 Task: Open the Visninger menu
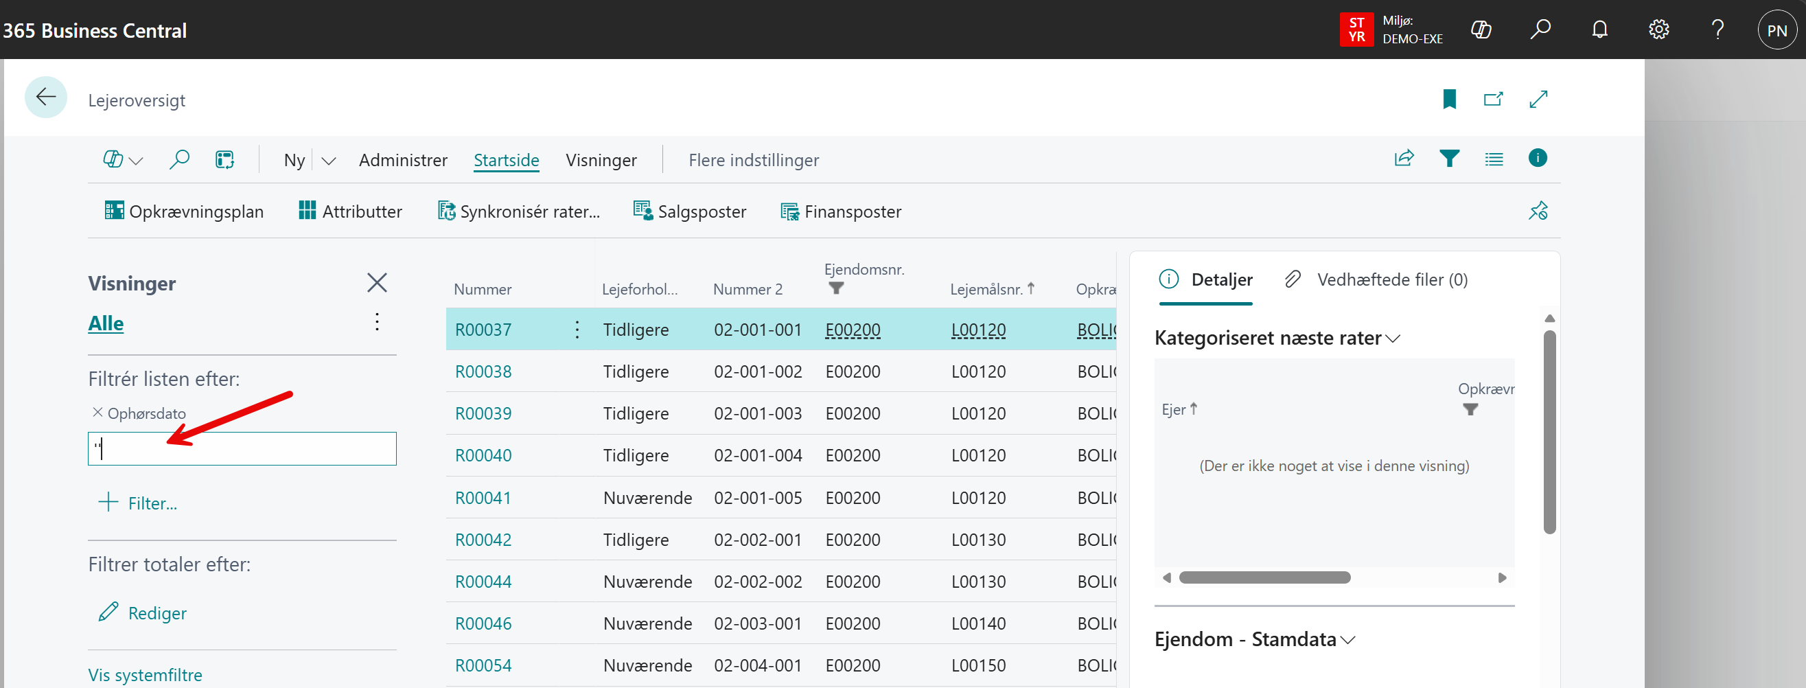[x=601, y=160]
